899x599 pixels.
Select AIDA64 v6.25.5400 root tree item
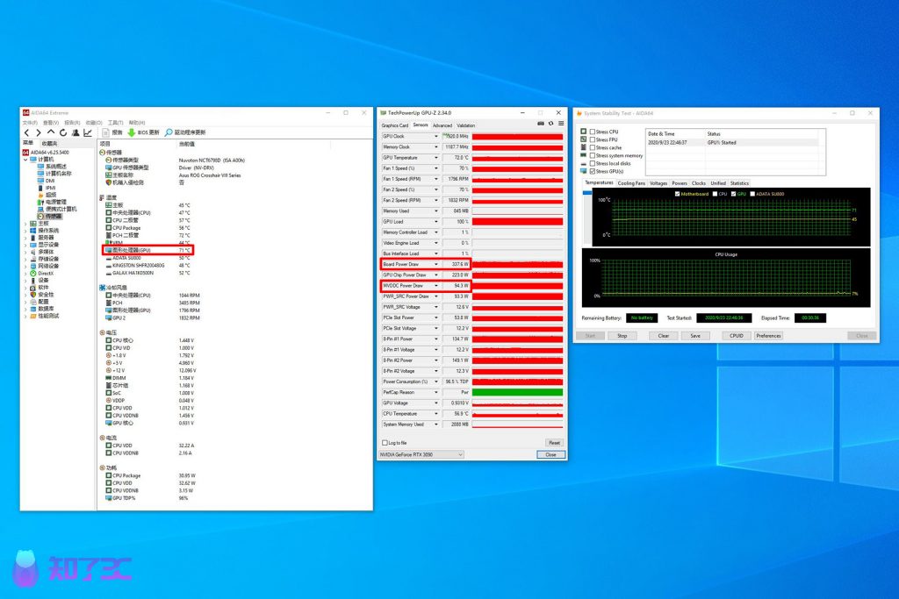46,153
